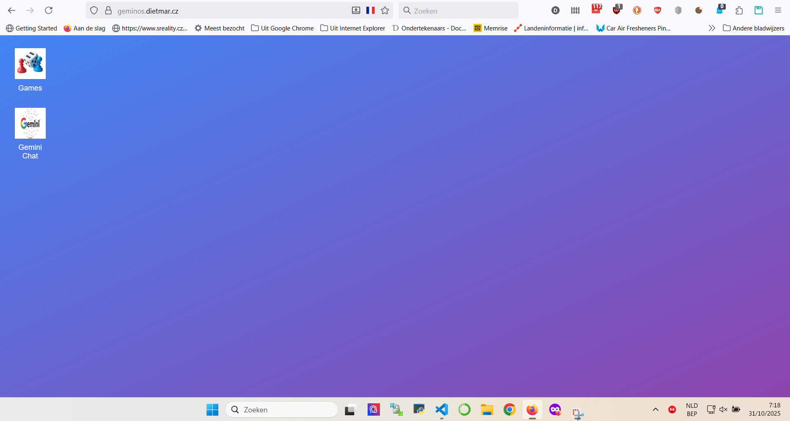Expand hidden tray icons with the caret

click(x=655, y=409)
